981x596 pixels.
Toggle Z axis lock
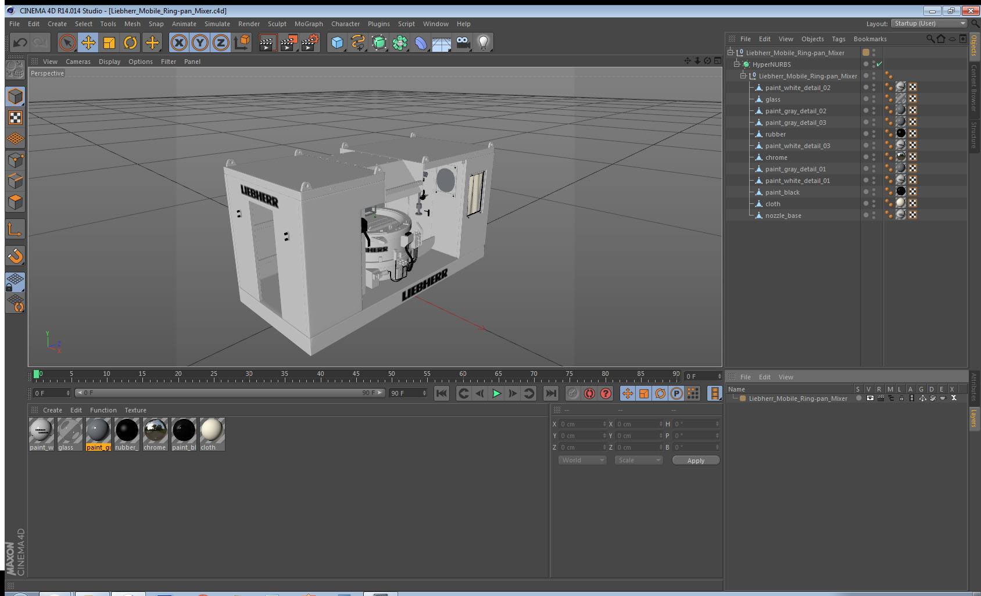click(x=221, y=42)
